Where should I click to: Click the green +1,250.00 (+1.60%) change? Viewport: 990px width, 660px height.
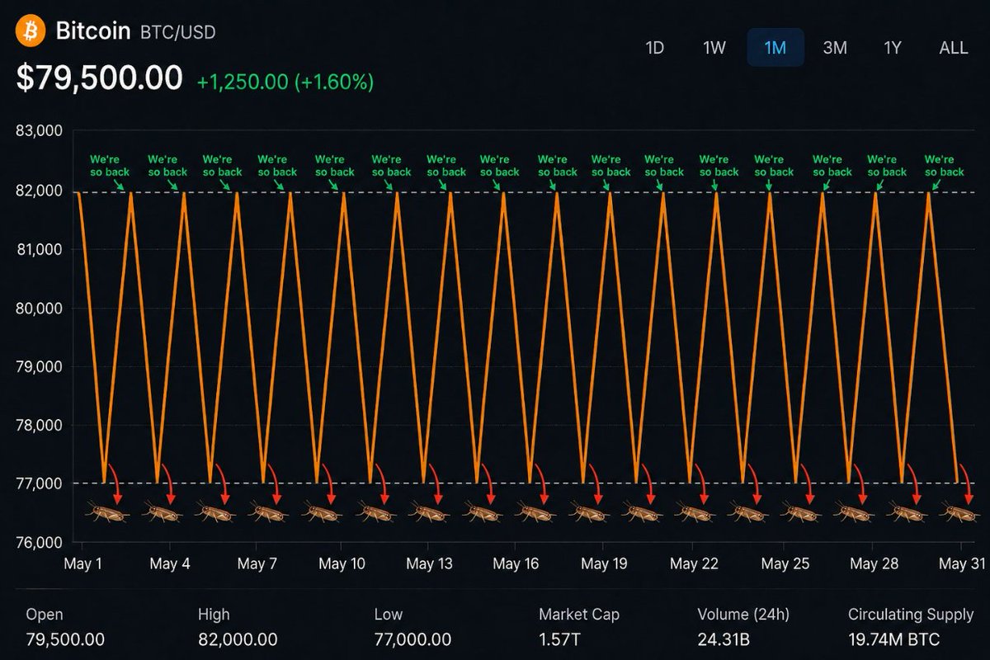coord(285,82)
